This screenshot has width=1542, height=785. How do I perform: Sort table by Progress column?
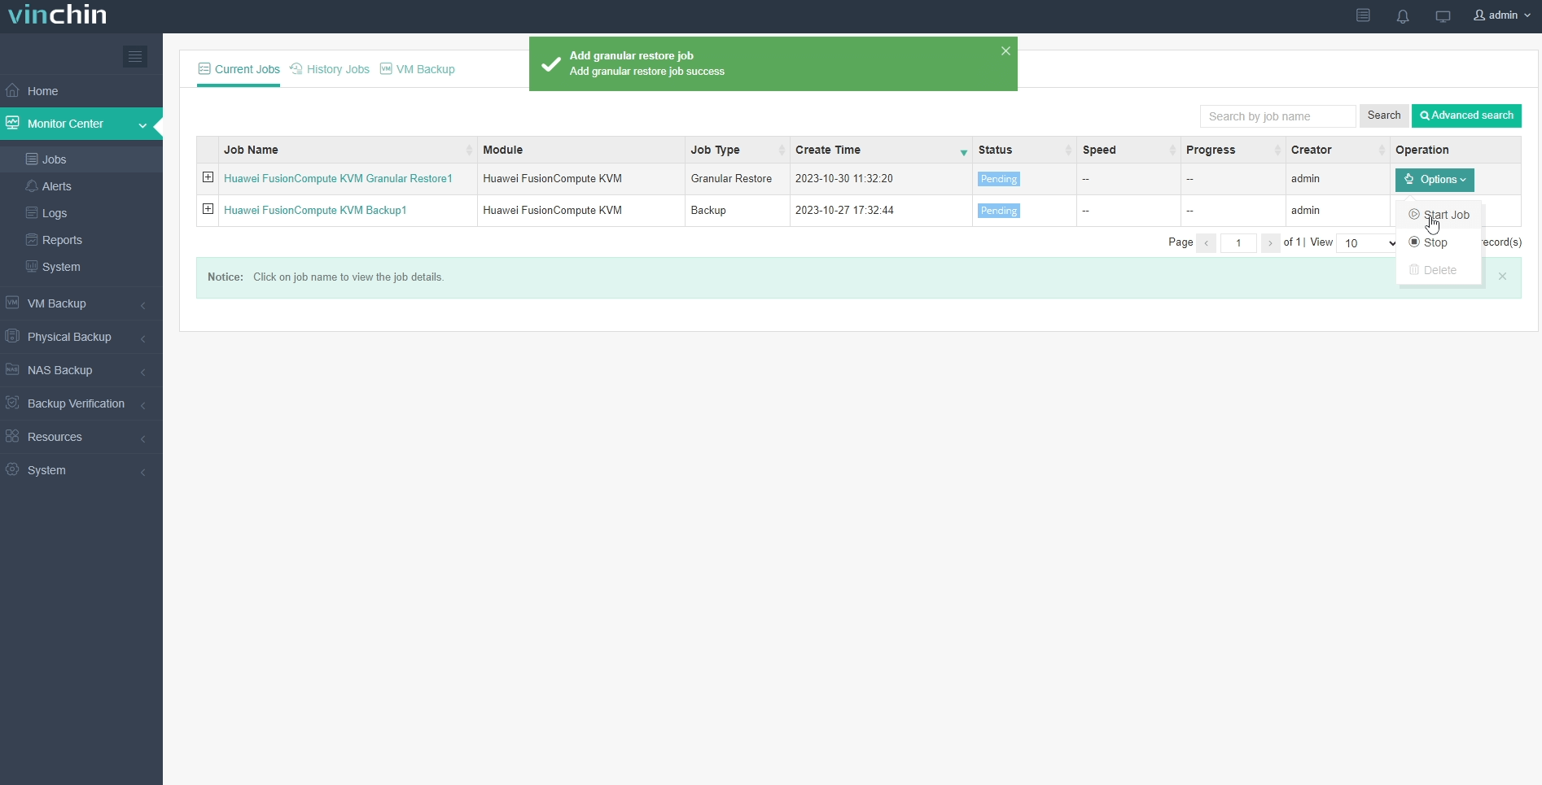pyautogui.click(x=1233, y=150)
